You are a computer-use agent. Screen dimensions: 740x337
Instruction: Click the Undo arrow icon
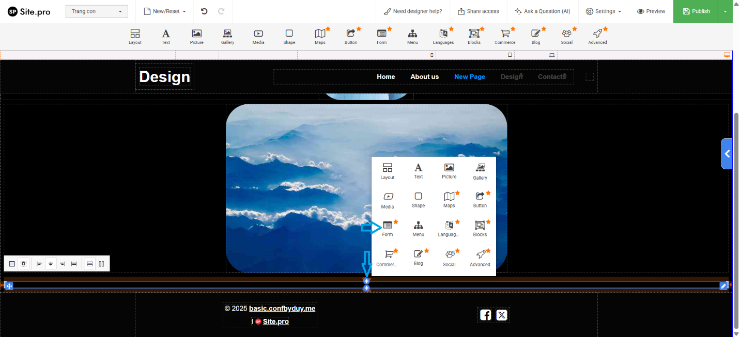tap(204, 11)
